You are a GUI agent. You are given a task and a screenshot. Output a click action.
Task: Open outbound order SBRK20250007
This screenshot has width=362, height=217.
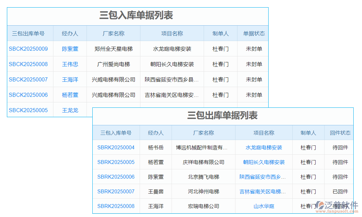(116, 191)
